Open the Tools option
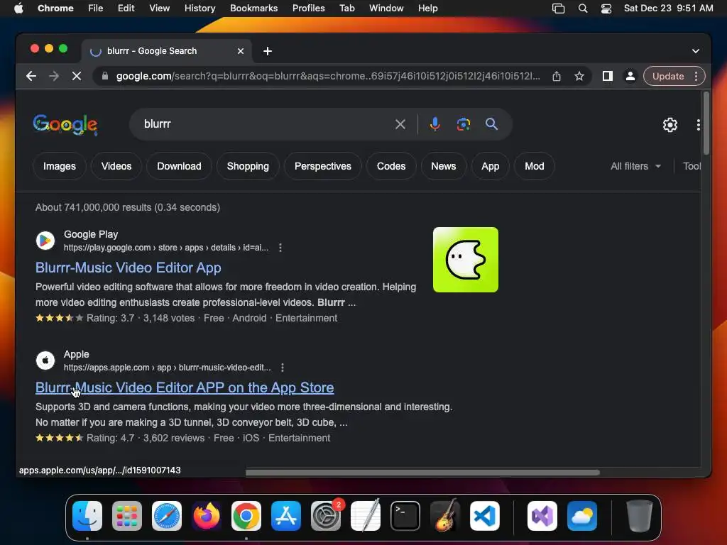727x545 pixels. click(x=692, y=166)
